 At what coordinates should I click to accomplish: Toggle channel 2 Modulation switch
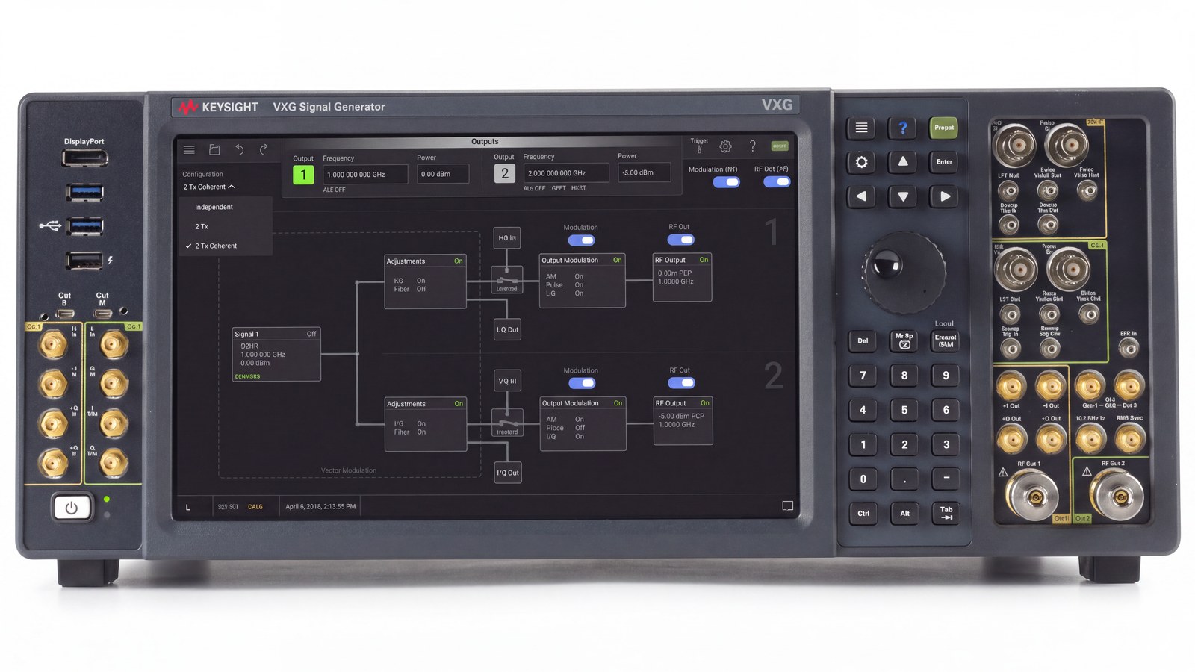(581, 383)
